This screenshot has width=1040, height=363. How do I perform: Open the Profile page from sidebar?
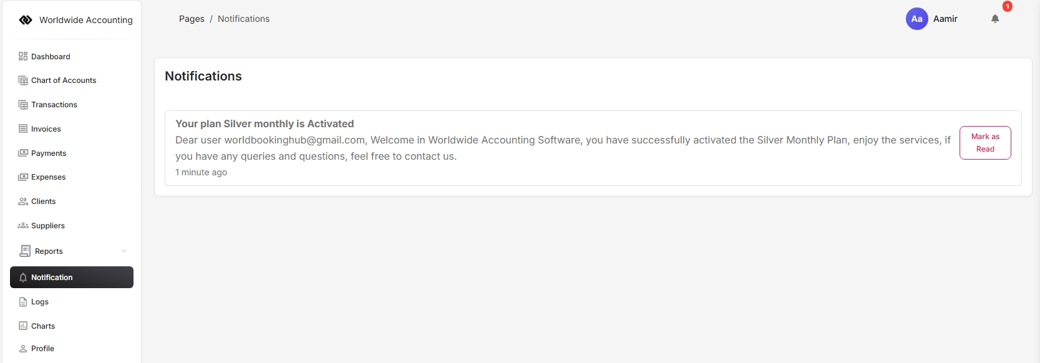click(x=42, y=349)
